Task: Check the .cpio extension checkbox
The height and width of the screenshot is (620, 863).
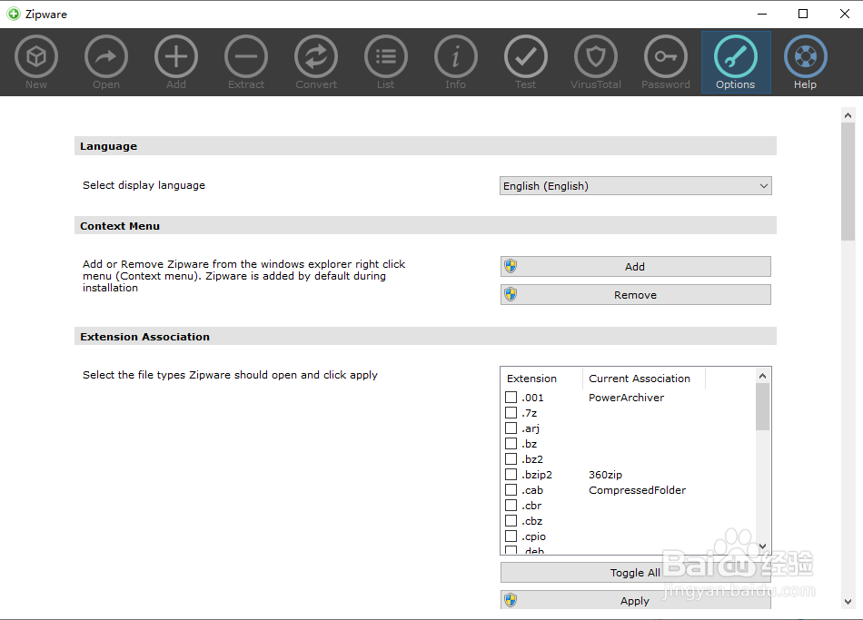Action: point(511,536)
